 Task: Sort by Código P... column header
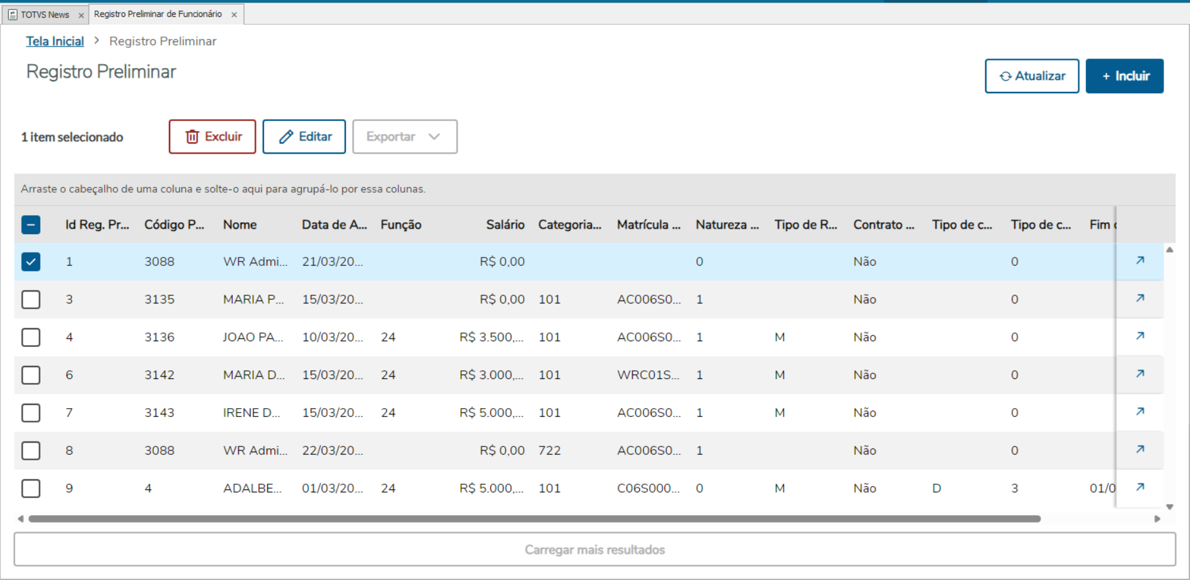[174, 225]
